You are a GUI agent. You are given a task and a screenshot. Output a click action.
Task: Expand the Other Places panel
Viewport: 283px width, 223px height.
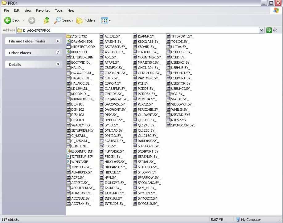[x=58, y=53]
